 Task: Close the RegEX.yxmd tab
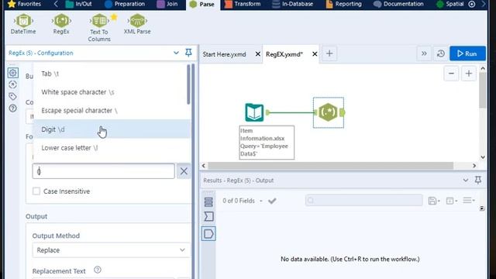315,54
